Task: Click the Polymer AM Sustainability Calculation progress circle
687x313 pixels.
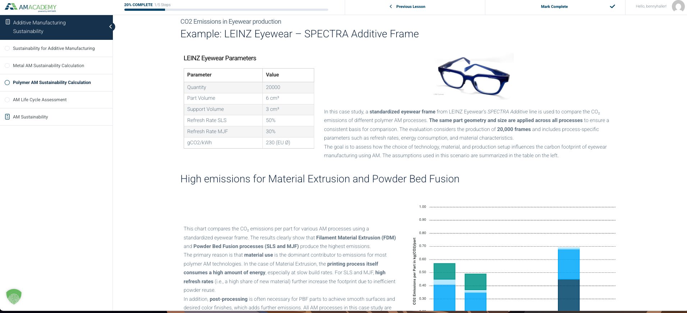Action: 7,83
